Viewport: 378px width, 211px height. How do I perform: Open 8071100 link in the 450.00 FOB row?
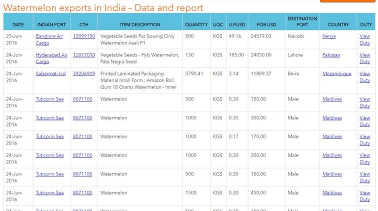coord(82,192)
